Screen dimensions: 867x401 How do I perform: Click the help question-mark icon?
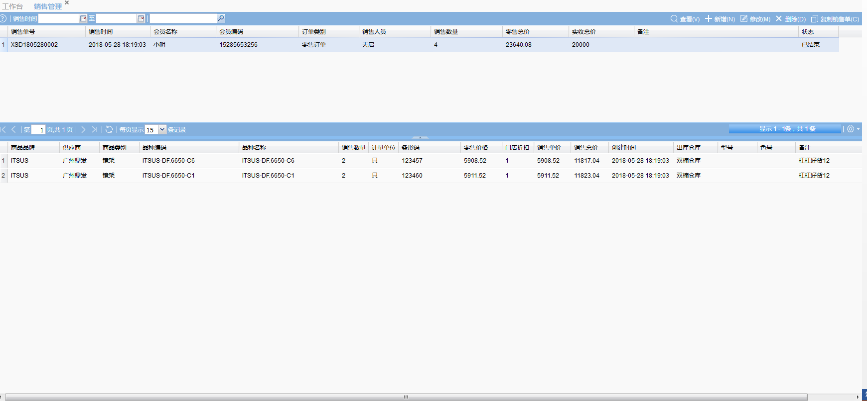pyautogui.click(x=3, y=18)
